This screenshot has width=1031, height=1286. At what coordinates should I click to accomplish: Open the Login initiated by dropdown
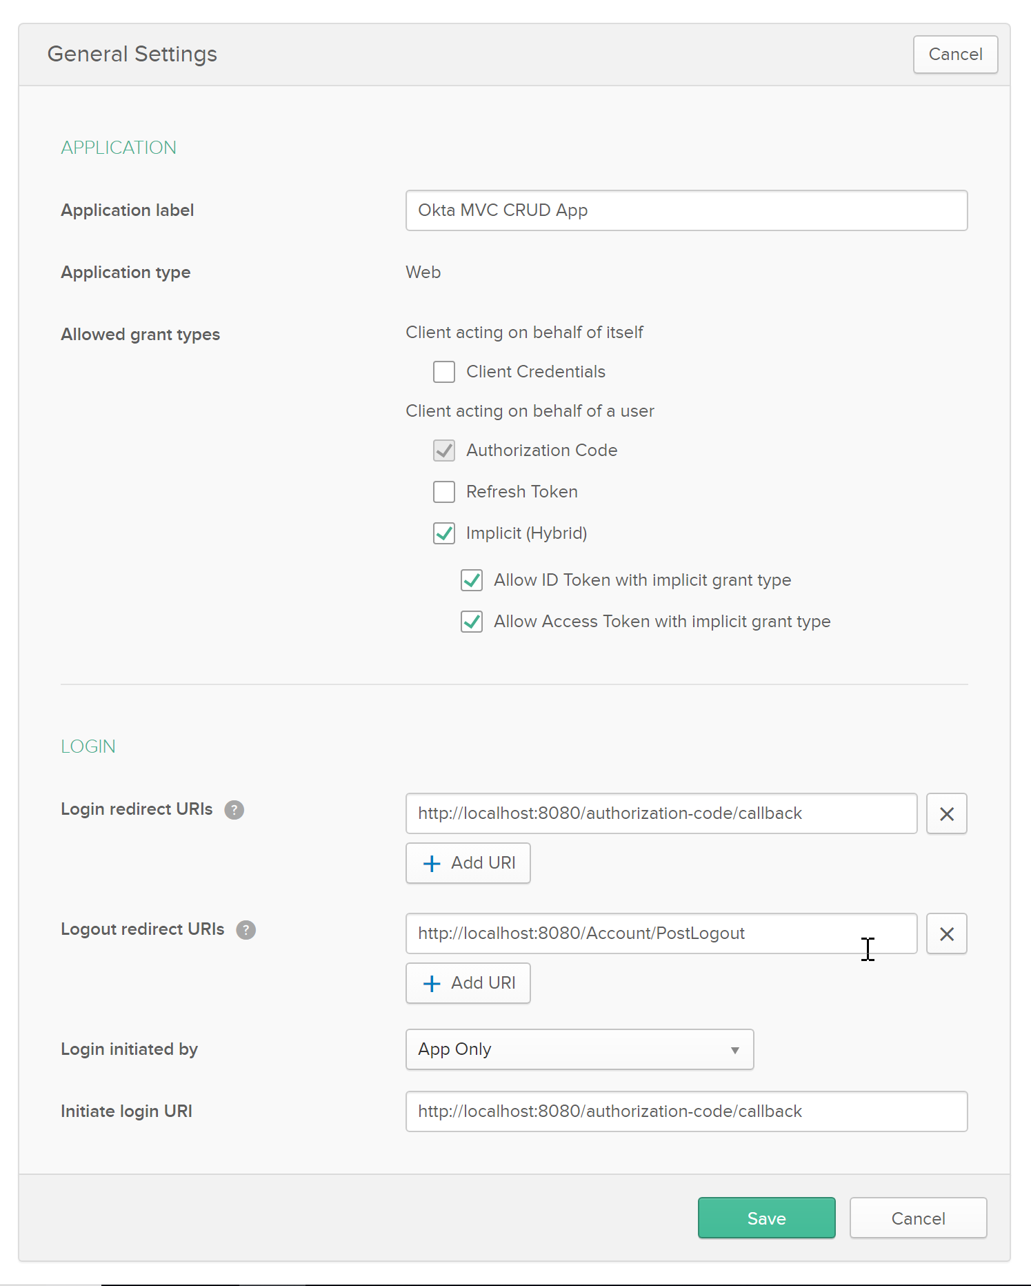(579, 1049)
